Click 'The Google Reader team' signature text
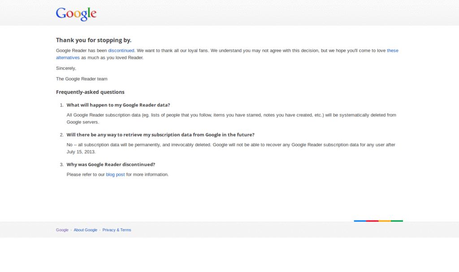This screenshot has height=272, width=459. point(82,79)
